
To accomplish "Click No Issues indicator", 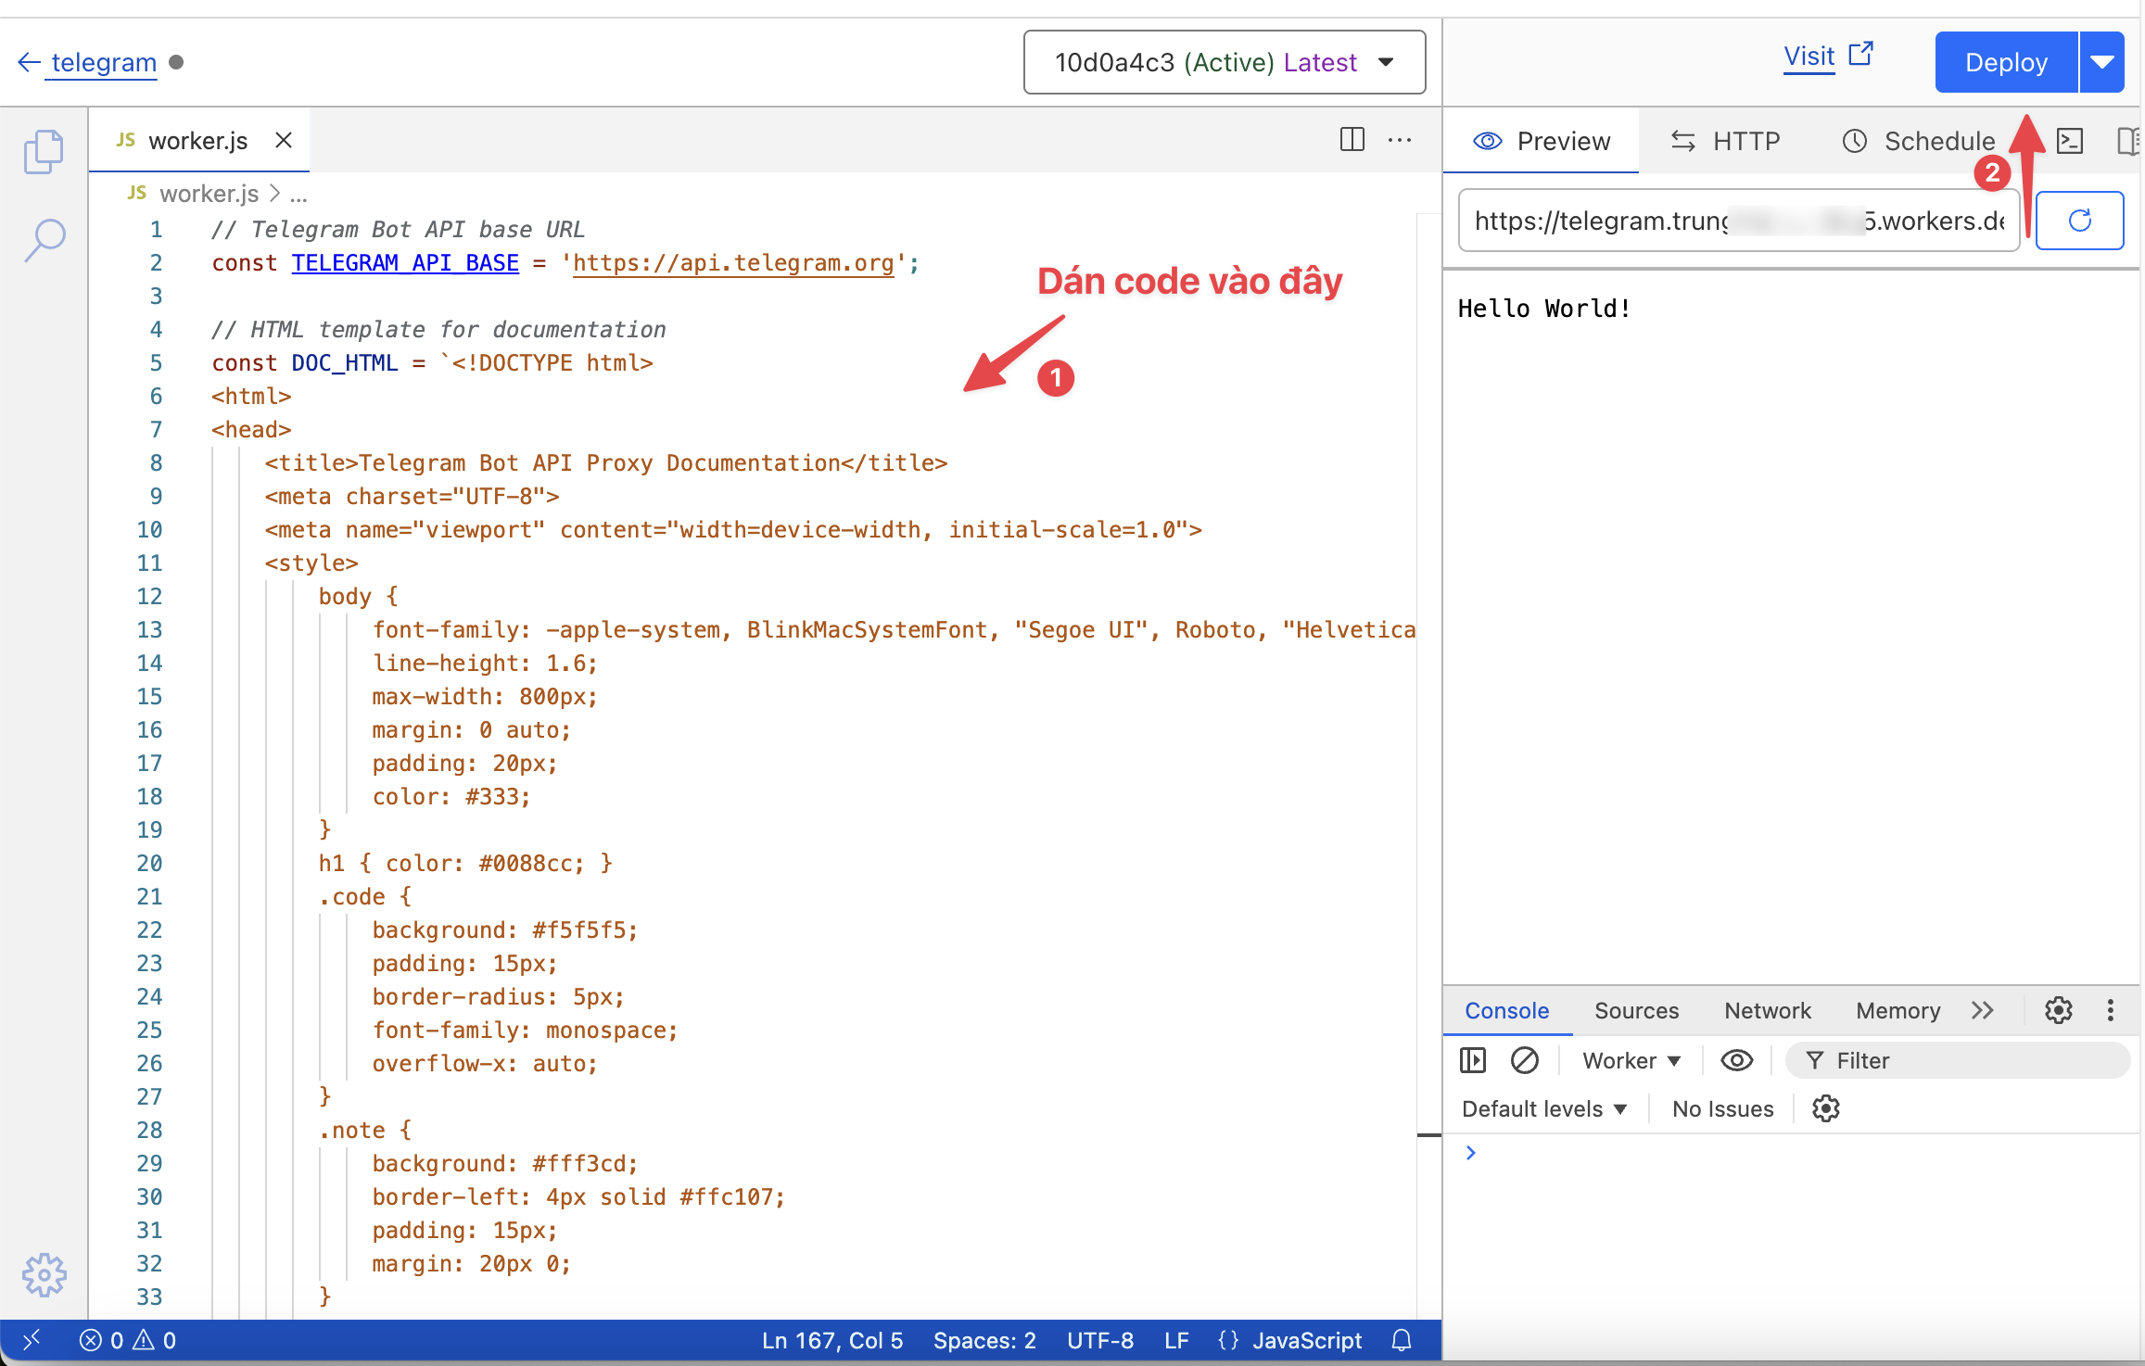I will pos(1722,1108).
